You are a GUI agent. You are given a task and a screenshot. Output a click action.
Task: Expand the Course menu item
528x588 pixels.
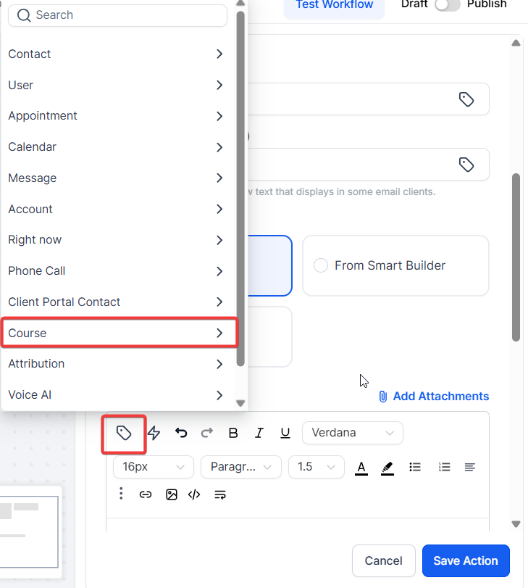(120, 334)
